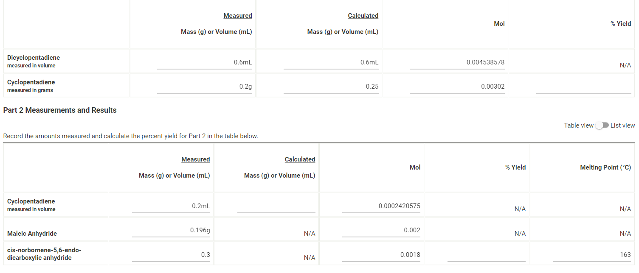Viewport: 639px width, 273px height.
Task: Click the Calculated header in the first table
Action: 363,15
